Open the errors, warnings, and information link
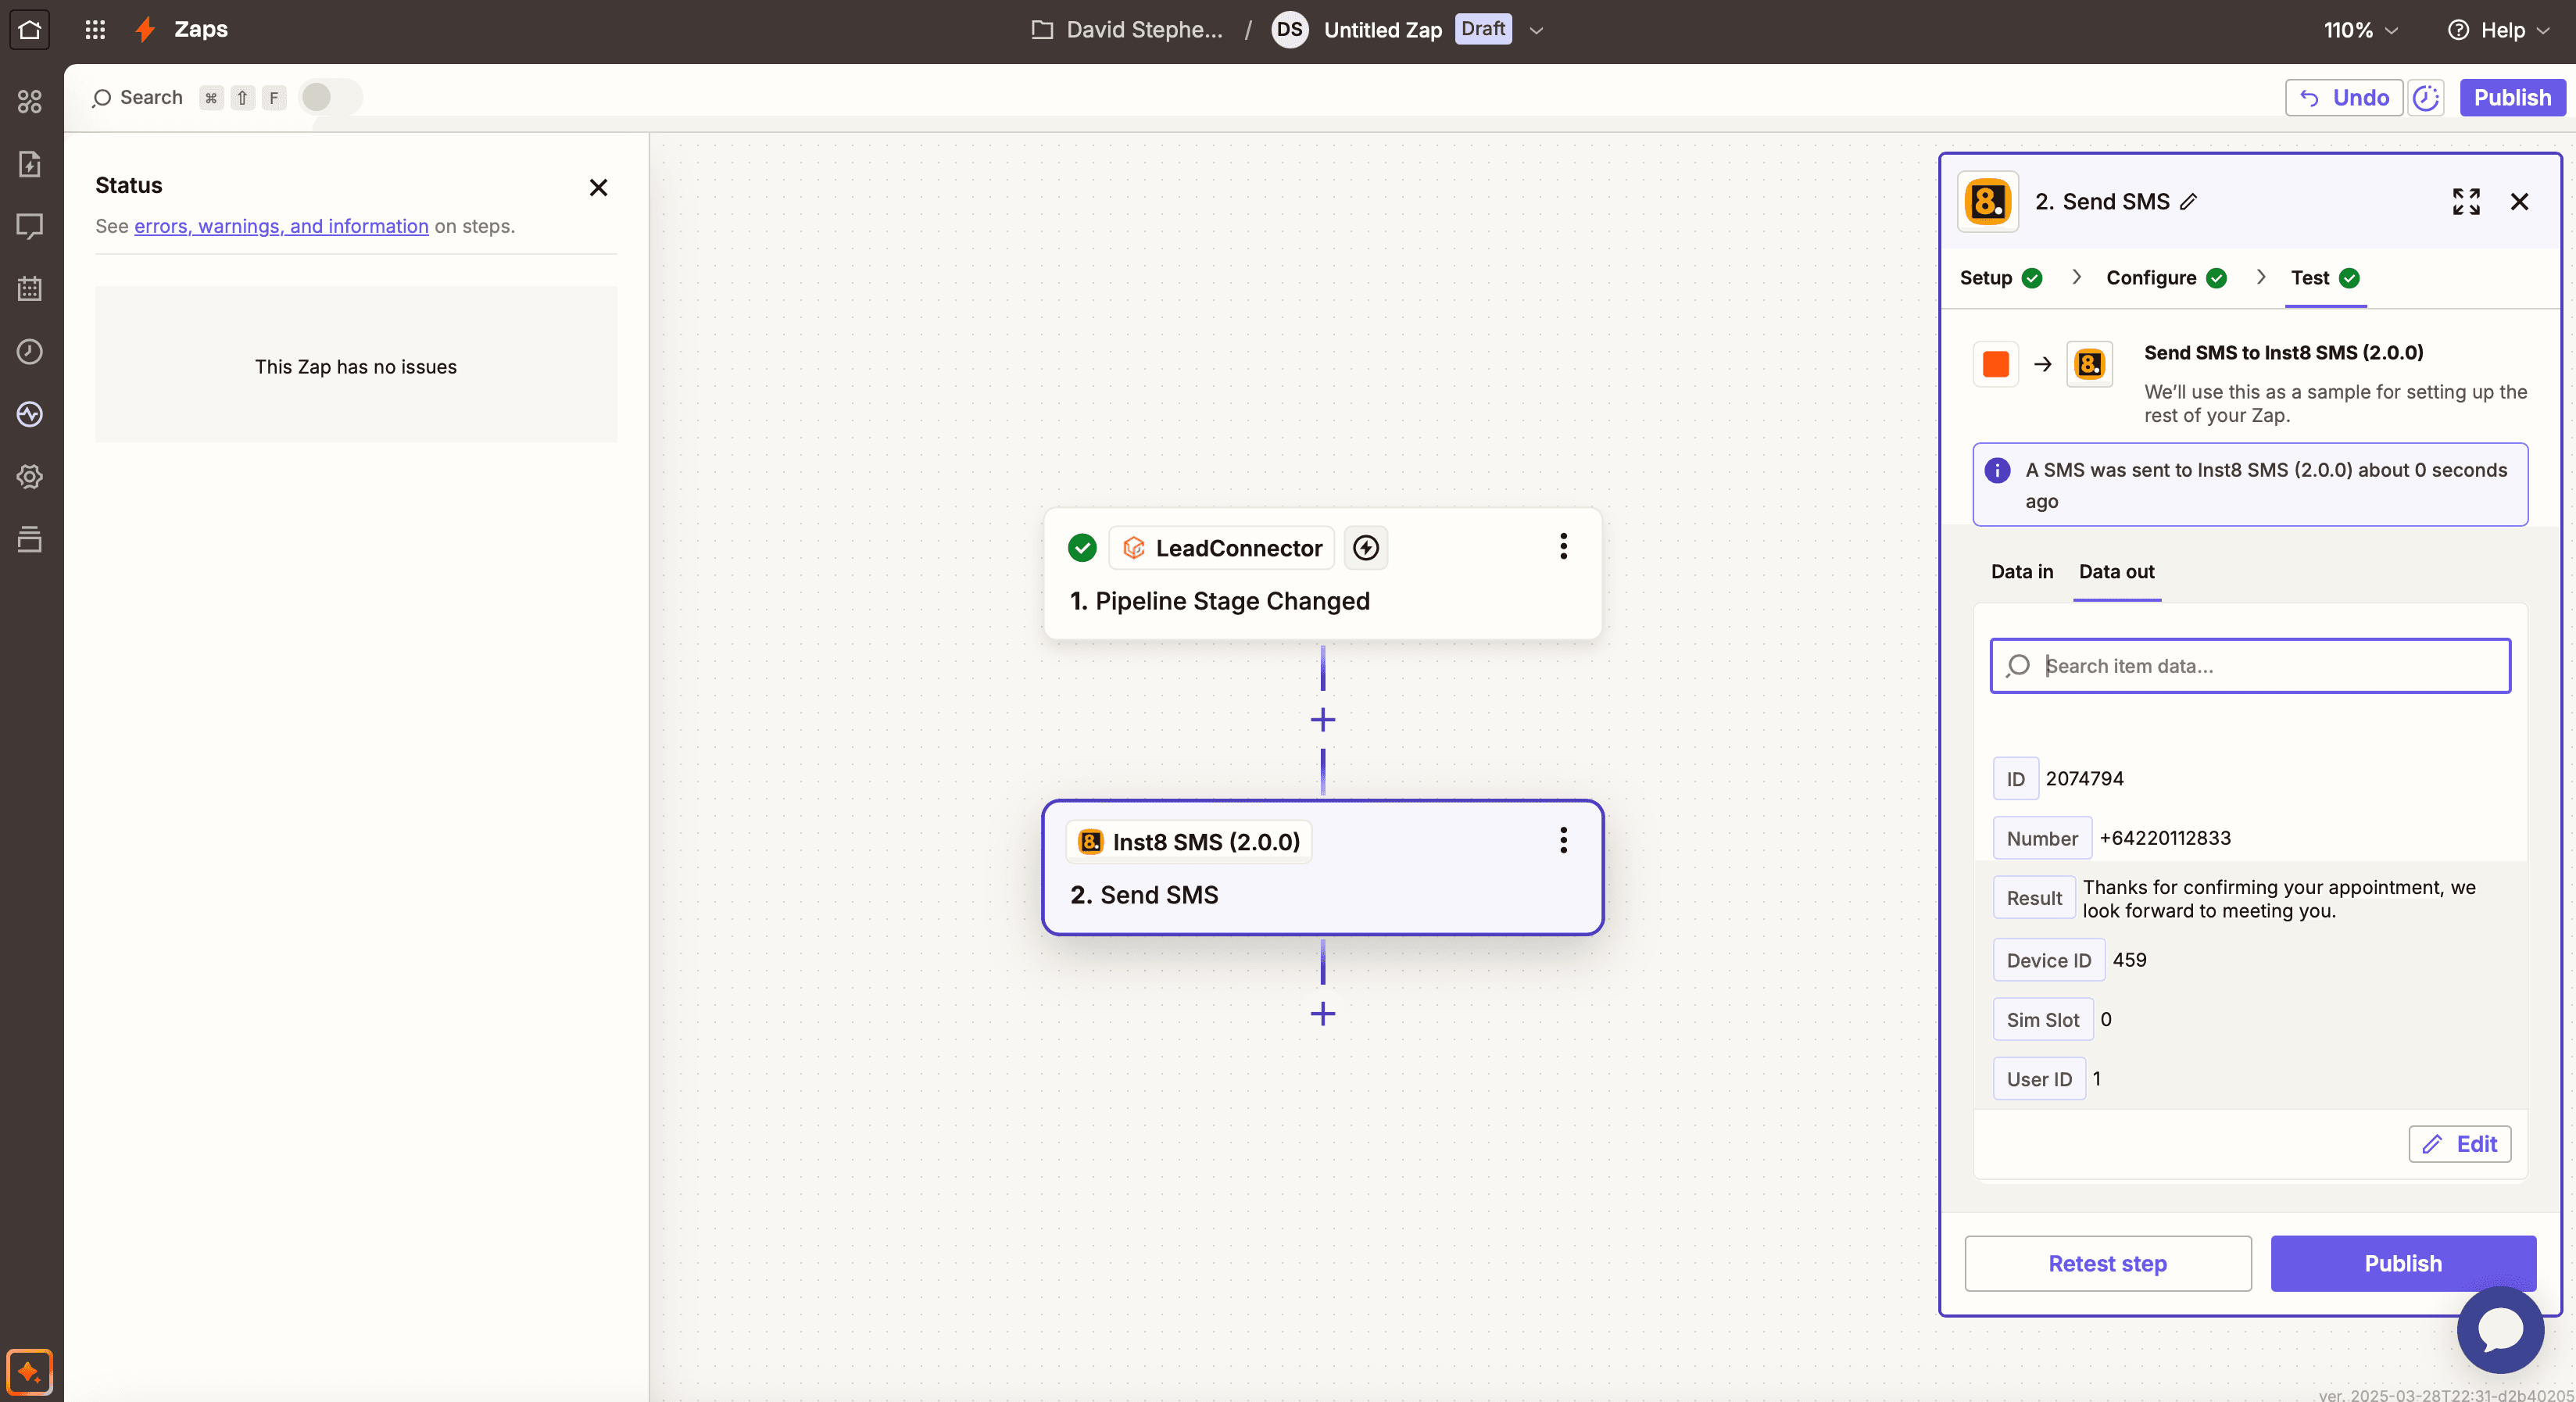 [x=281, y=226]
